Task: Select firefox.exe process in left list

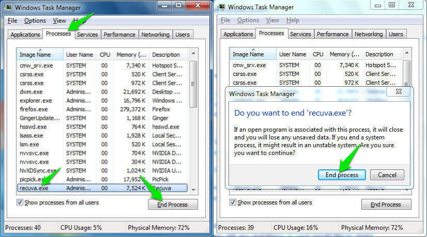Action: (x=102, y=109)
